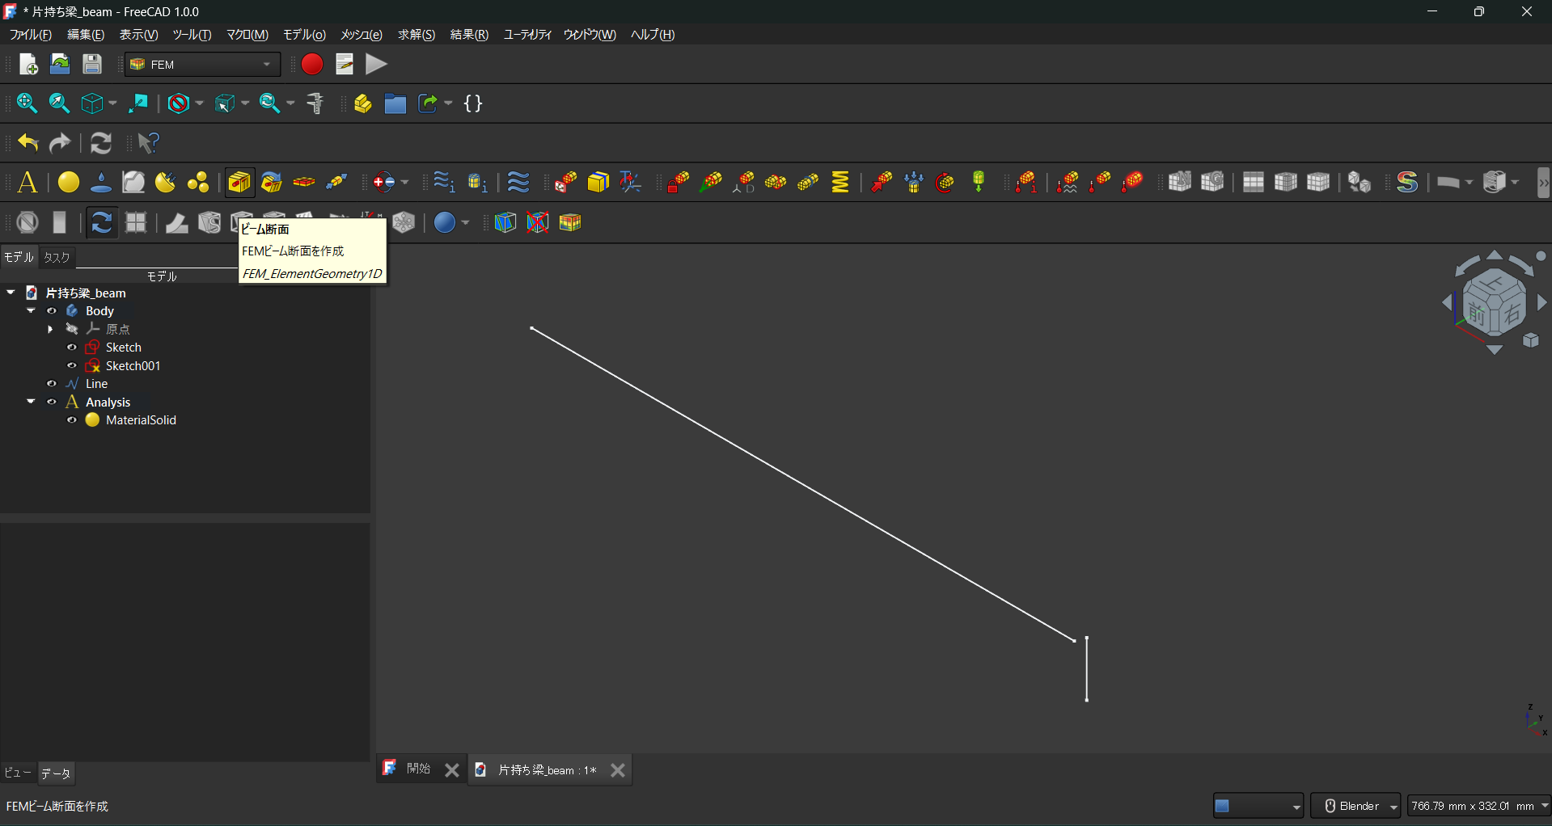This screenshot has height=826, width=1552.
Task: Save the active document
Action: point(92,65)
